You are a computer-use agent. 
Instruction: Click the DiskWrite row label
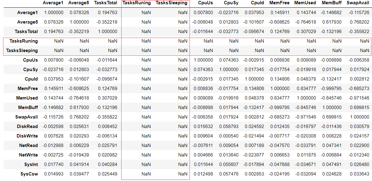click(x=27, y=136)
